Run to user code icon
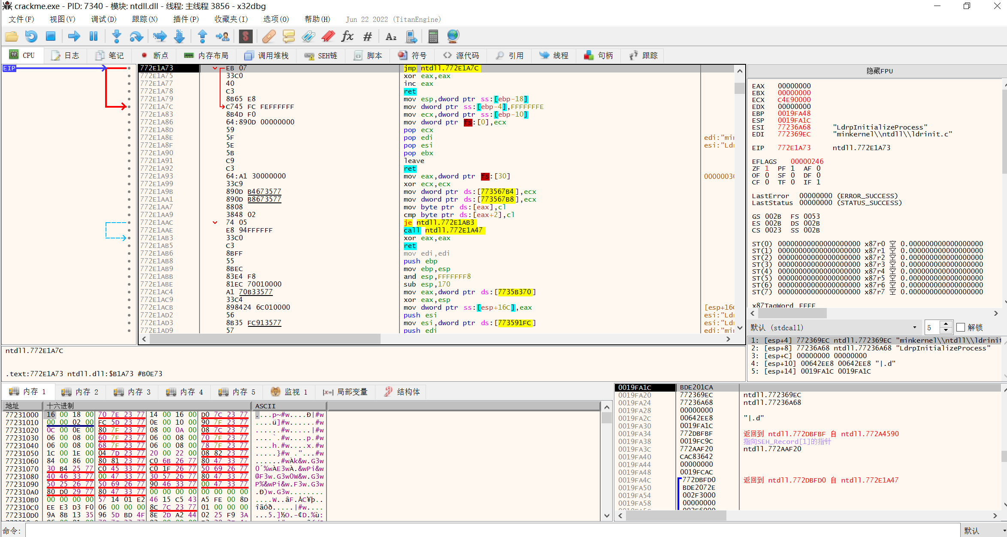This screenshot has height=537, width=1007. [x=222, y=36]
